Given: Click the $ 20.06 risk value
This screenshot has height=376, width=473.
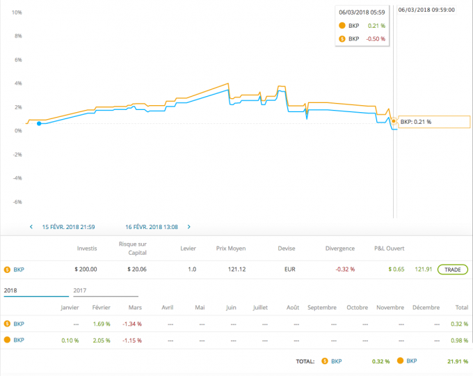Looking at the screenshot, I should point(137,269).
